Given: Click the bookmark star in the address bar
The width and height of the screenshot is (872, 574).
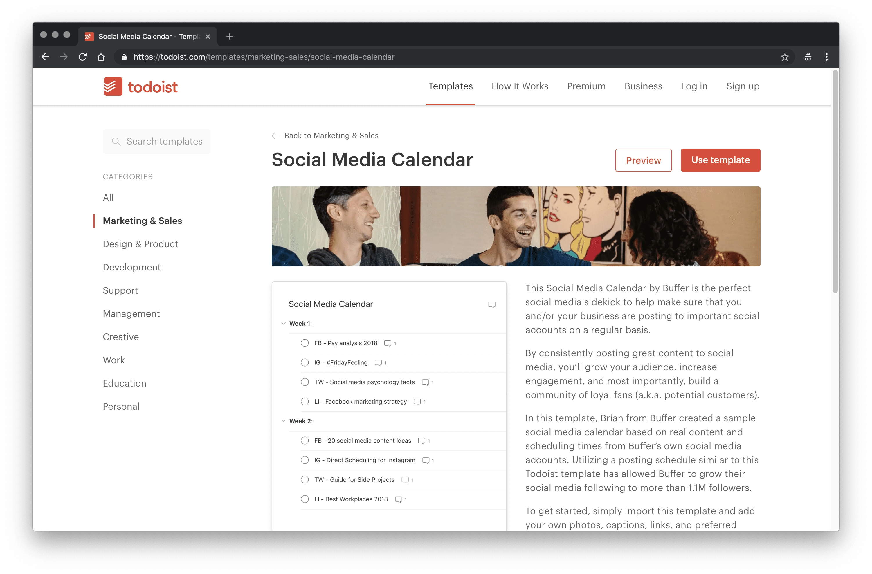Looking at the screenshot, I should 784,57.
